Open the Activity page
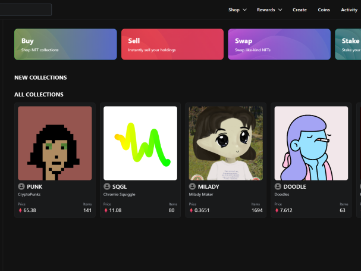The width and height of the screenshot is (361, 271). click(349, 10)
